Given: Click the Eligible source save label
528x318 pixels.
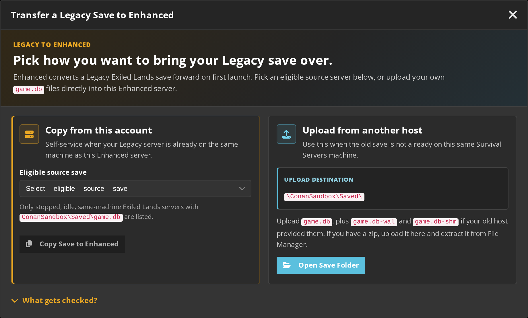Looking at the screenshot, I should point(53,172).
